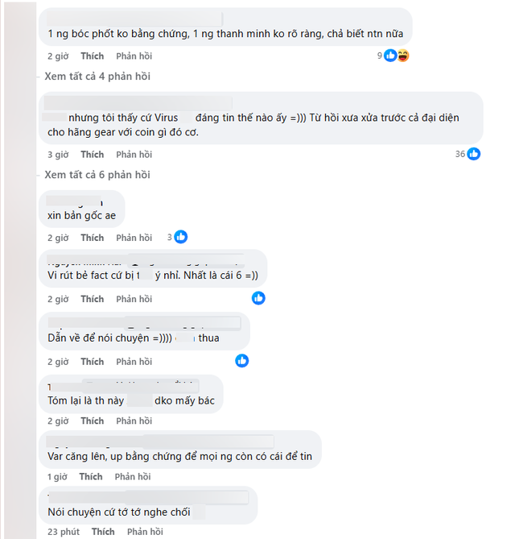The width and height of the screenshot is (515, 539).
Task: Reply to the 'Virus đáng tin' comment
Action: point(134,155)
